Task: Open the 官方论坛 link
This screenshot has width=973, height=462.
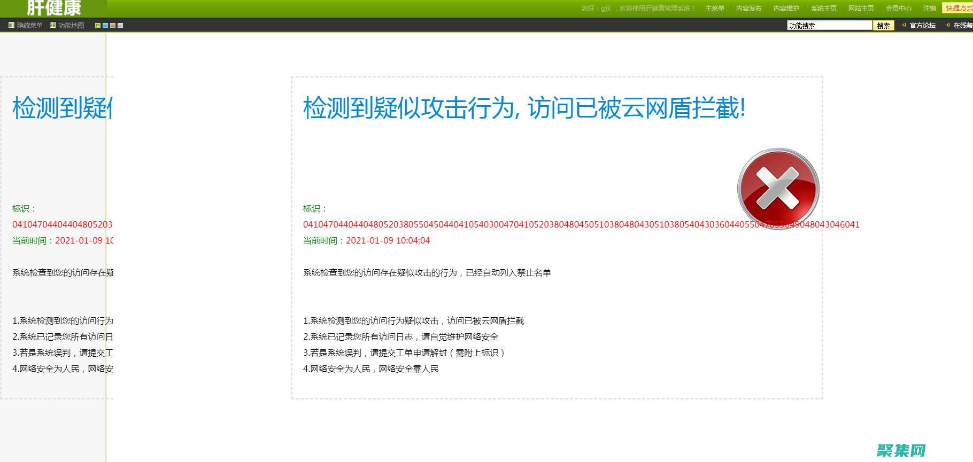Action: [922, 25]
